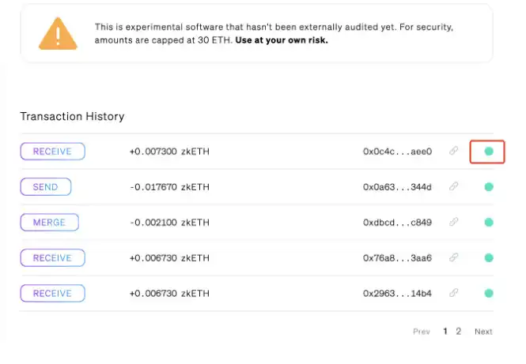Open transaction hash 0xdbcd...c849
Image resolution: width=526 pixels, height=364 pixels.
397,223
